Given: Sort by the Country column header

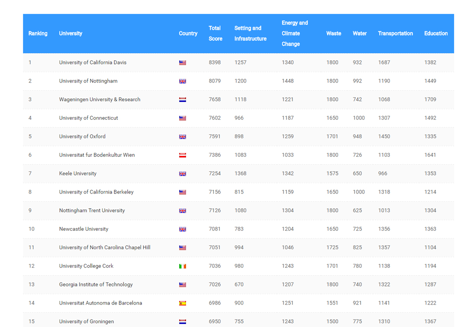Looking at the screenshot, I should [188, 33].
